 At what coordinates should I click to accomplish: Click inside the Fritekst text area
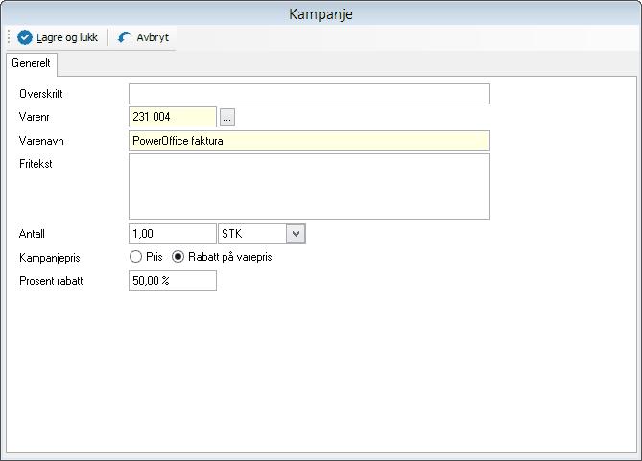309,187
